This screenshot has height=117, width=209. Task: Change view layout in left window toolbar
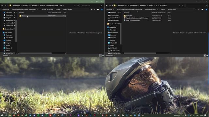point(91,9)
